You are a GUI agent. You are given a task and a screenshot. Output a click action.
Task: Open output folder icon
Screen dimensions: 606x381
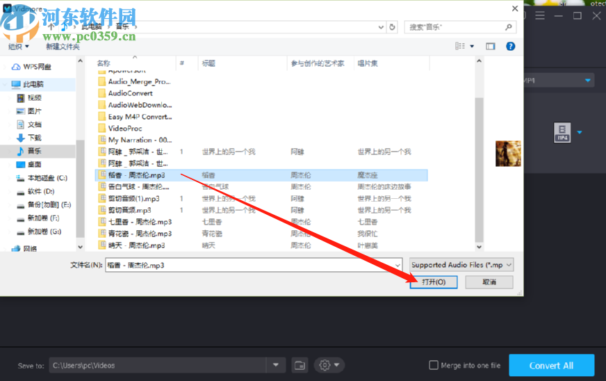[x=300, y=365]
